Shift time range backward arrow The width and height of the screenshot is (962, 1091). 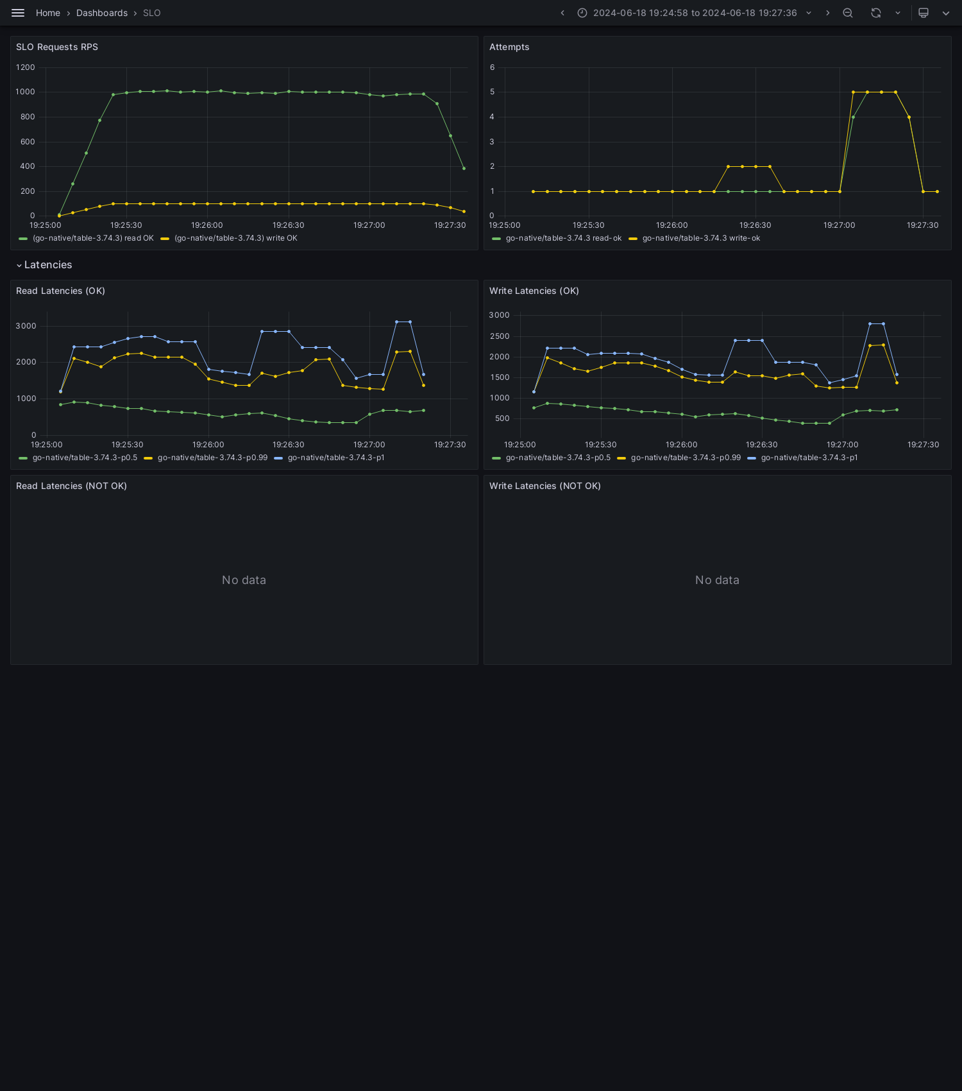(x=562, y=13)
